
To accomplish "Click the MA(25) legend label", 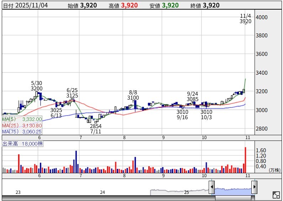I will tap(10, 125).
